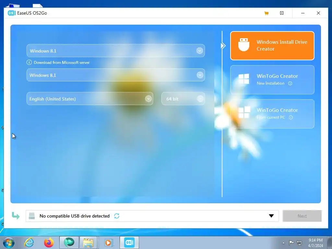This screenshot has width=332, height=249.
Task: Open the green globe app on taskbar
Action: (x=69, y=243)
